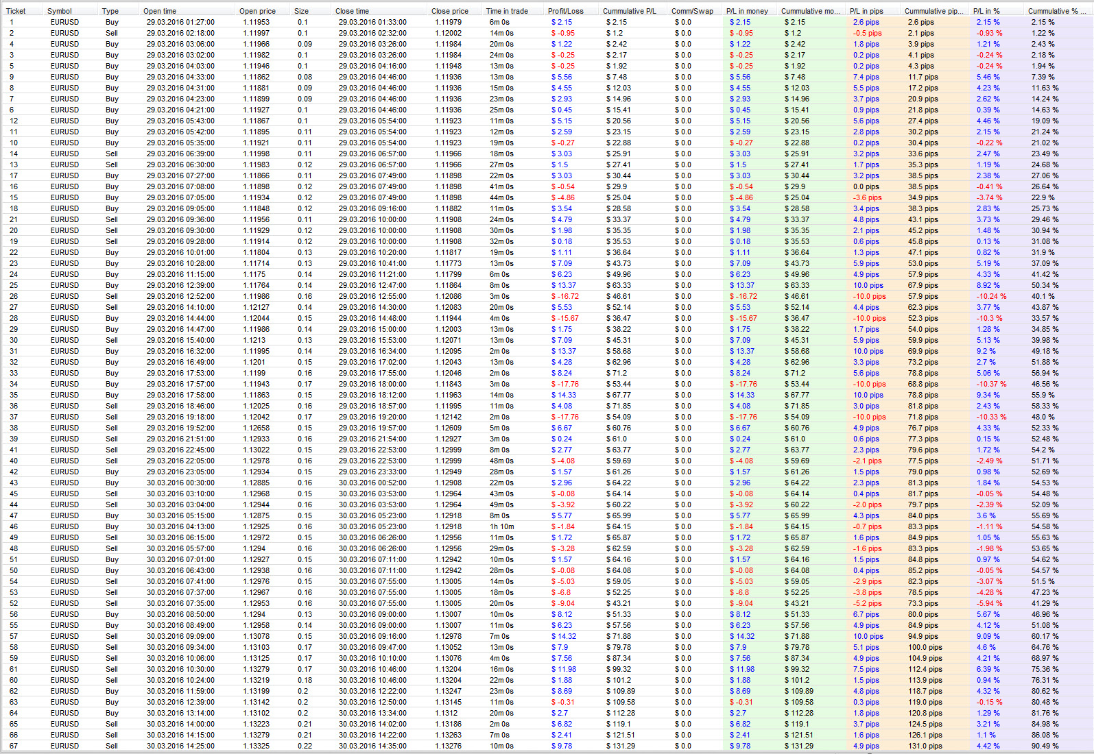
Task: Select $ 14.33 in the Profit/Loss column
Action: tap(564, 395)
